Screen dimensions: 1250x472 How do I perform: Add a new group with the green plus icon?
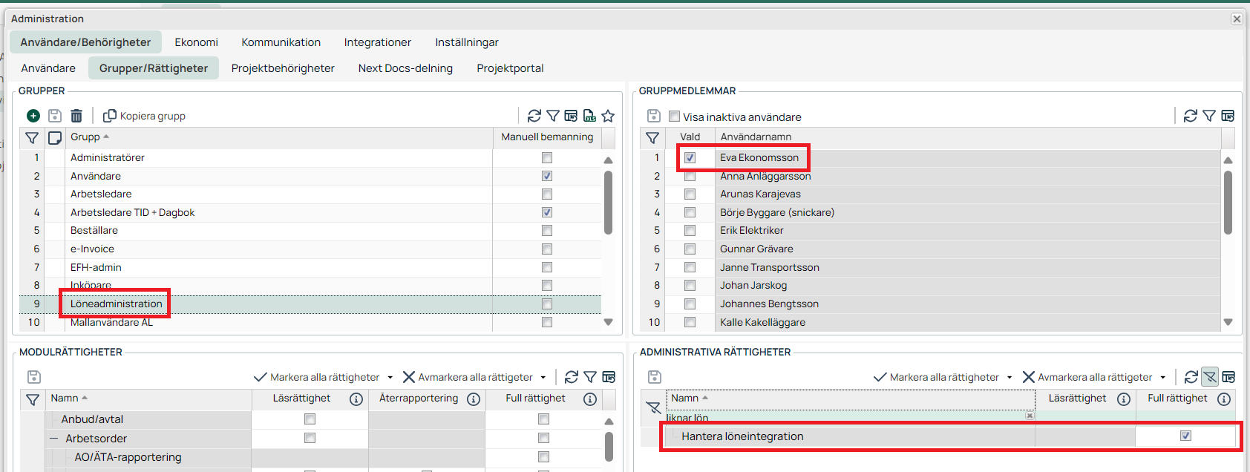coord(33,116)
